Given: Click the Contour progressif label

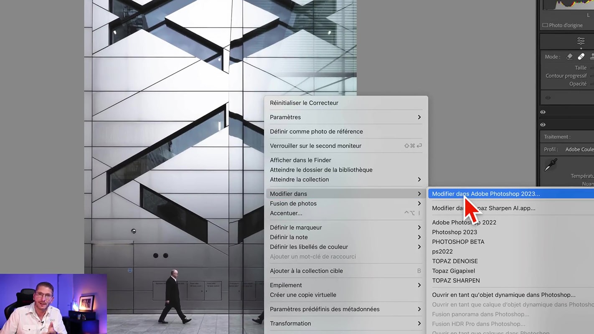Looking at the screenshot, I should tap(566, 76).
